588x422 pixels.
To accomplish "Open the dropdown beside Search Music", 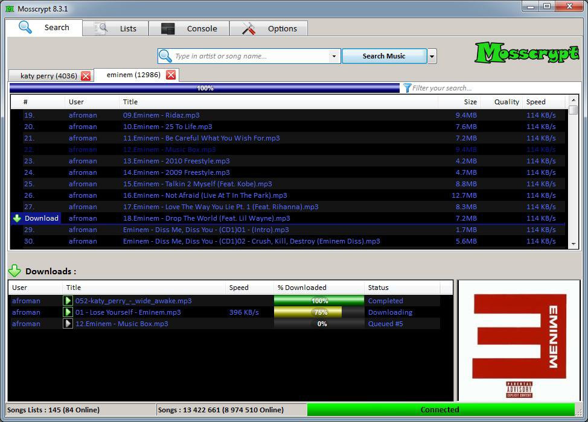I will [x=432, y=56].
